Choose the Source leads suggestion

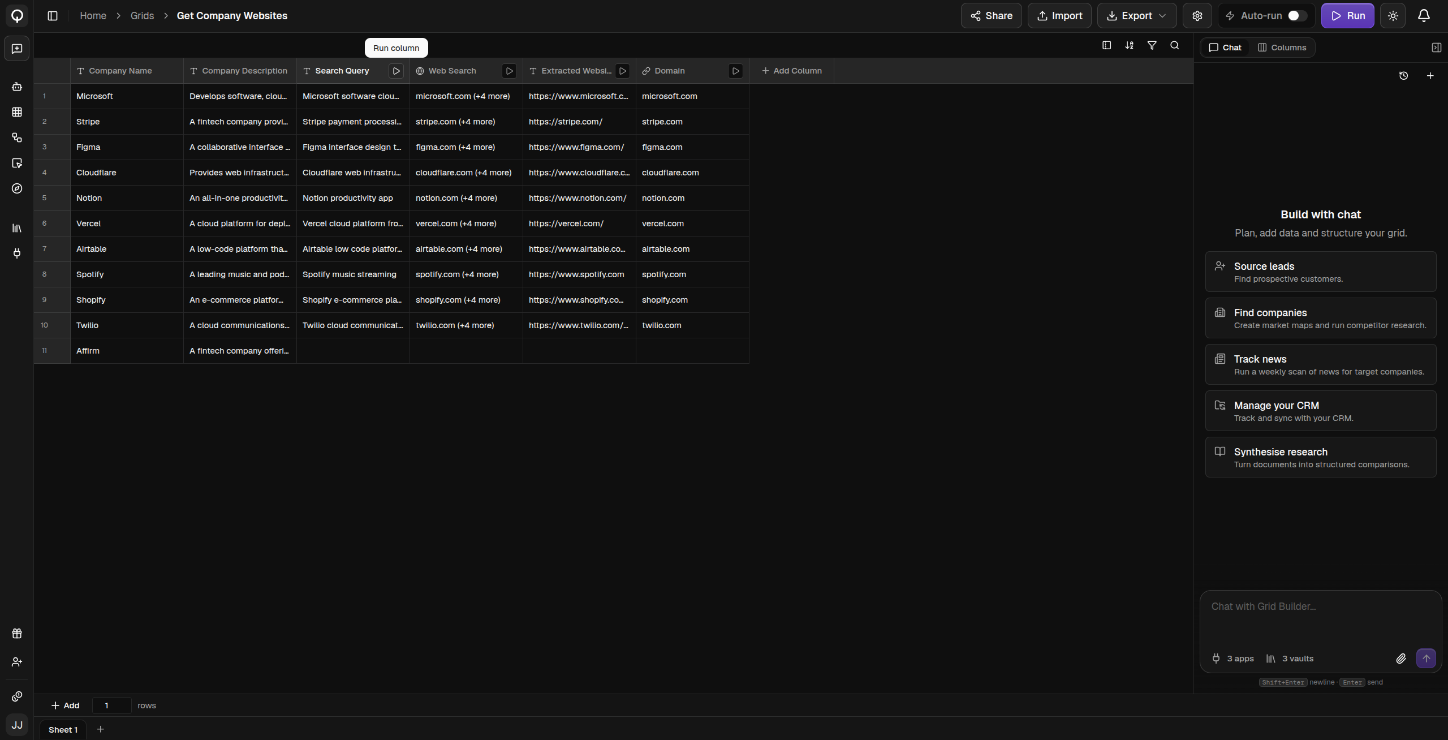[1320, 272]
